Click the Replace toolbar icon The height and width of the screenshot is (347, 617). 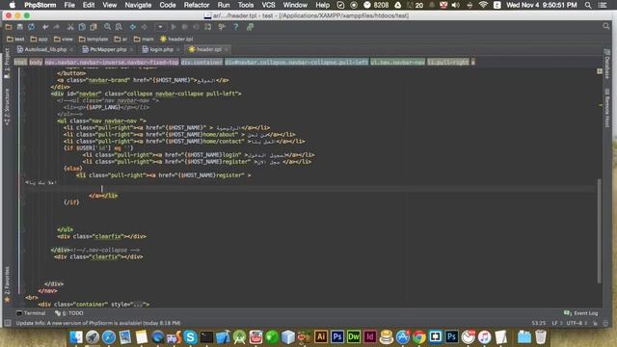point(119,27)
